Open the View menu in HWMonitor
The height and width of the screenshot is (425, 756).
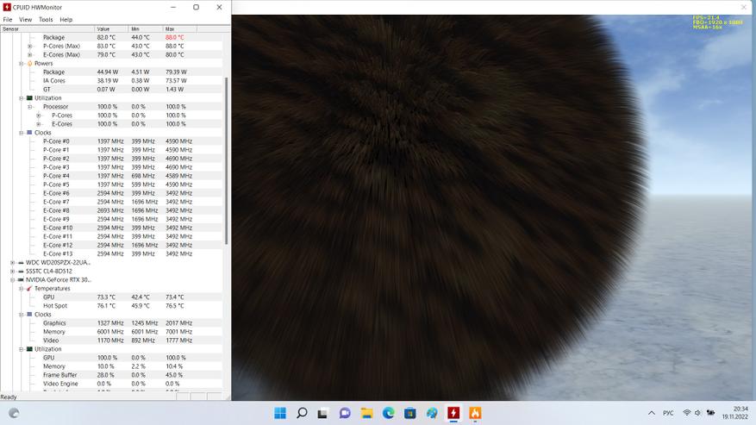click(x=25, y=20)
